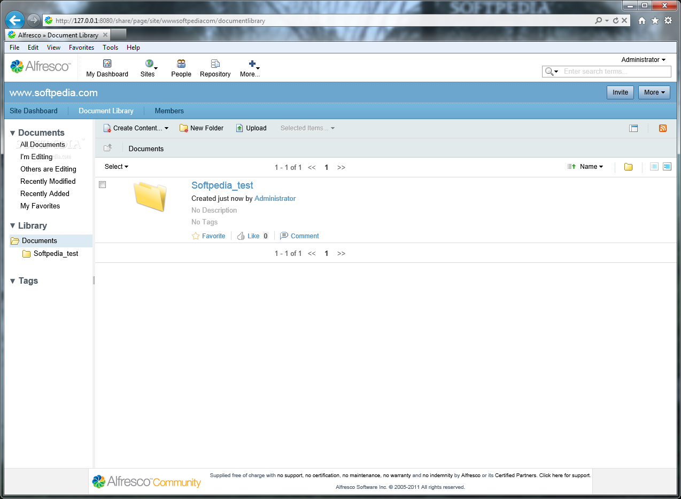The image size is (681, 499).
Task: Click the Like thumbs-up icon
Action: [241, 236]
